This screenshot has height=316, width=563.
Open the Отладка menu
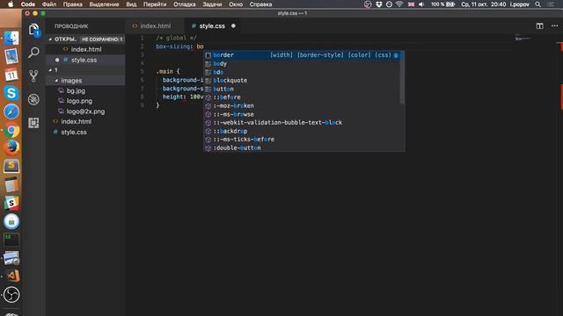(x=185, y=4)
